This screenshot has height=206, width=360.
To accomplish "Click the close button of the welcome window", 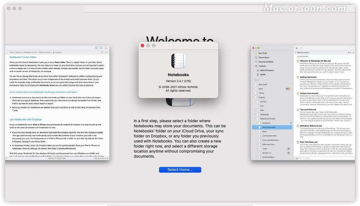I will tap(9, 8).
